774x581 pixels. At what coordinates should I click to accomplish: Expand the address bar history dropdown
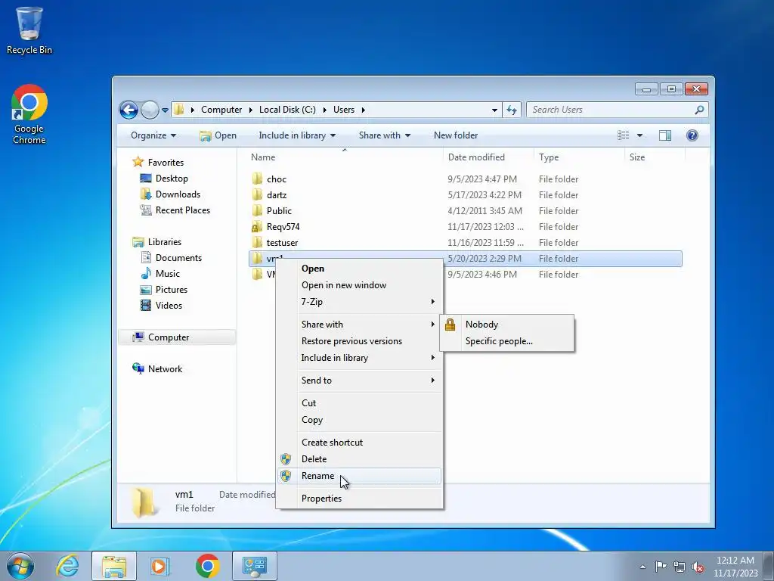click(494, 110)
